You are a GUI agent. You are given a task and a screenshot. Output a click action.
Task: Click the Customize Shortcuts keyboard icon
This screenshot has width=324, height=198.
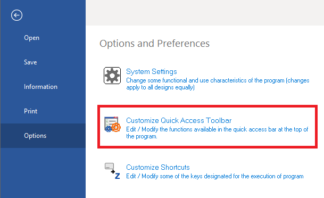pos(112,171)
